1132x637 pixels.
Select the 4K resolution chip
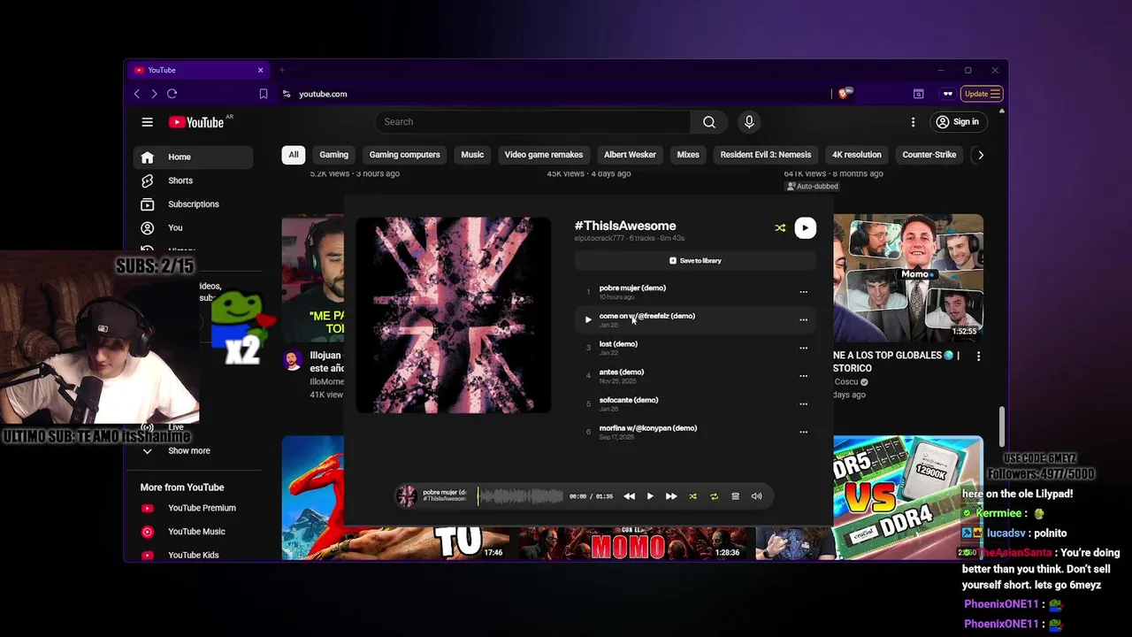point(857,155)
